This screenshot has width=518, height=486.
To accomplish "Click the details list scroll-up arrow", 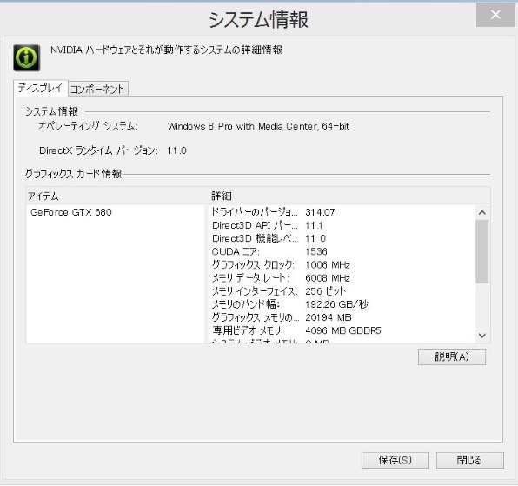I will 482,212.
